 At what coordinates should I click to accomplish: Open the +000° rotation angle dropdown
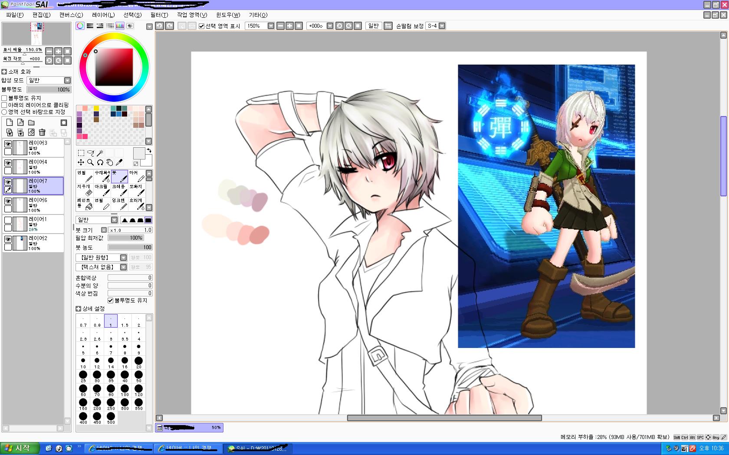[330, 26]
